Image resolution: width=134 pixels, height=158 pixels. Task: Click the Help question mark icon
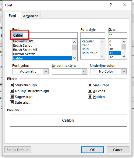pyautogui.click(x=111, y=5)
